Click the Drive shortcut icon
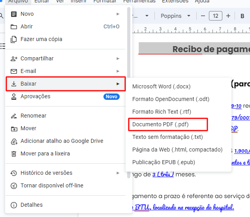 click(x=14, y=141)
